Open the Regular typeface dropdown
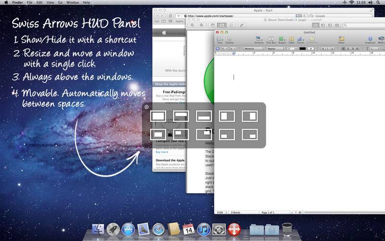Screen dimensions: 385x241 click(276, 49)
